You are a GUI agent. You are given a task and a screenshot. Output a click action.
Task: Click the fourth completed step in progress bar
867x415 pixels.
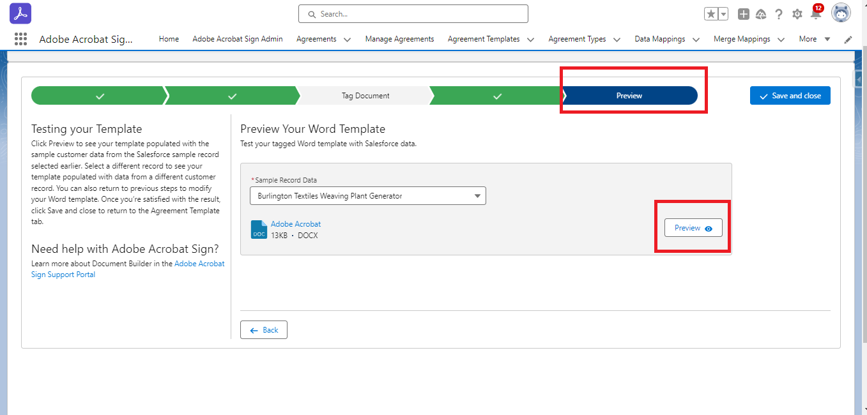click(x=497, y=96)
